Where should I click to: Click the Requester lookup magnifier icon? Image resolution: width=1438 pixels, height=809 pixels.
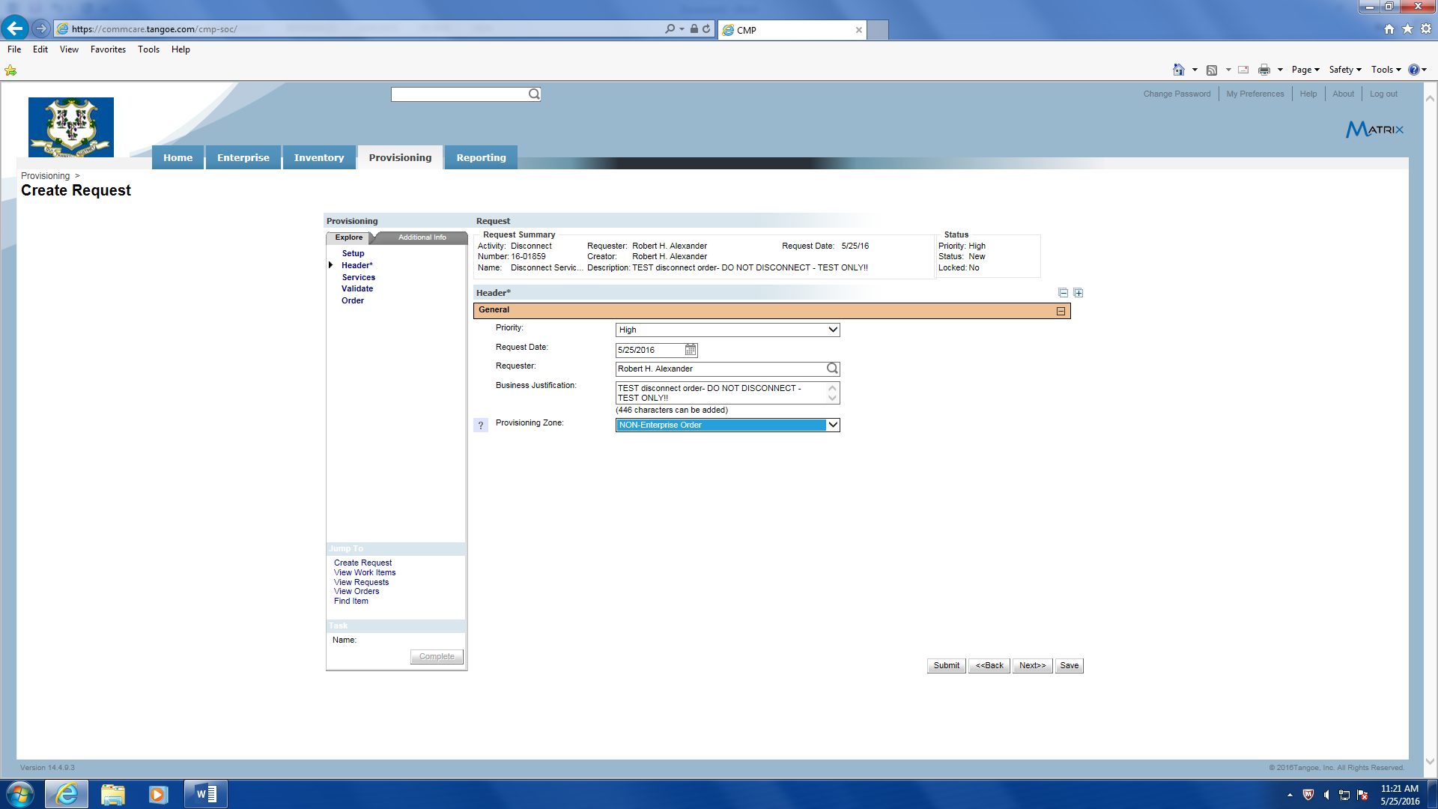coord(832,369)
